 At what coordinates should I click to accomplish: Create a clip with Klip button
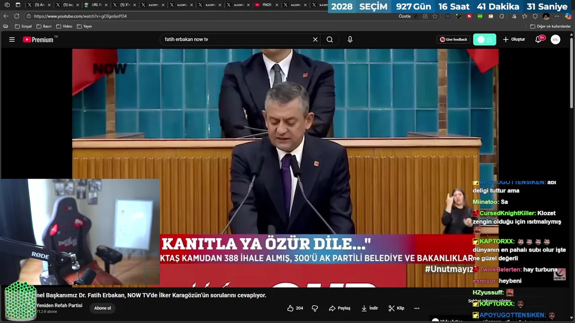(x=397, y=308)
